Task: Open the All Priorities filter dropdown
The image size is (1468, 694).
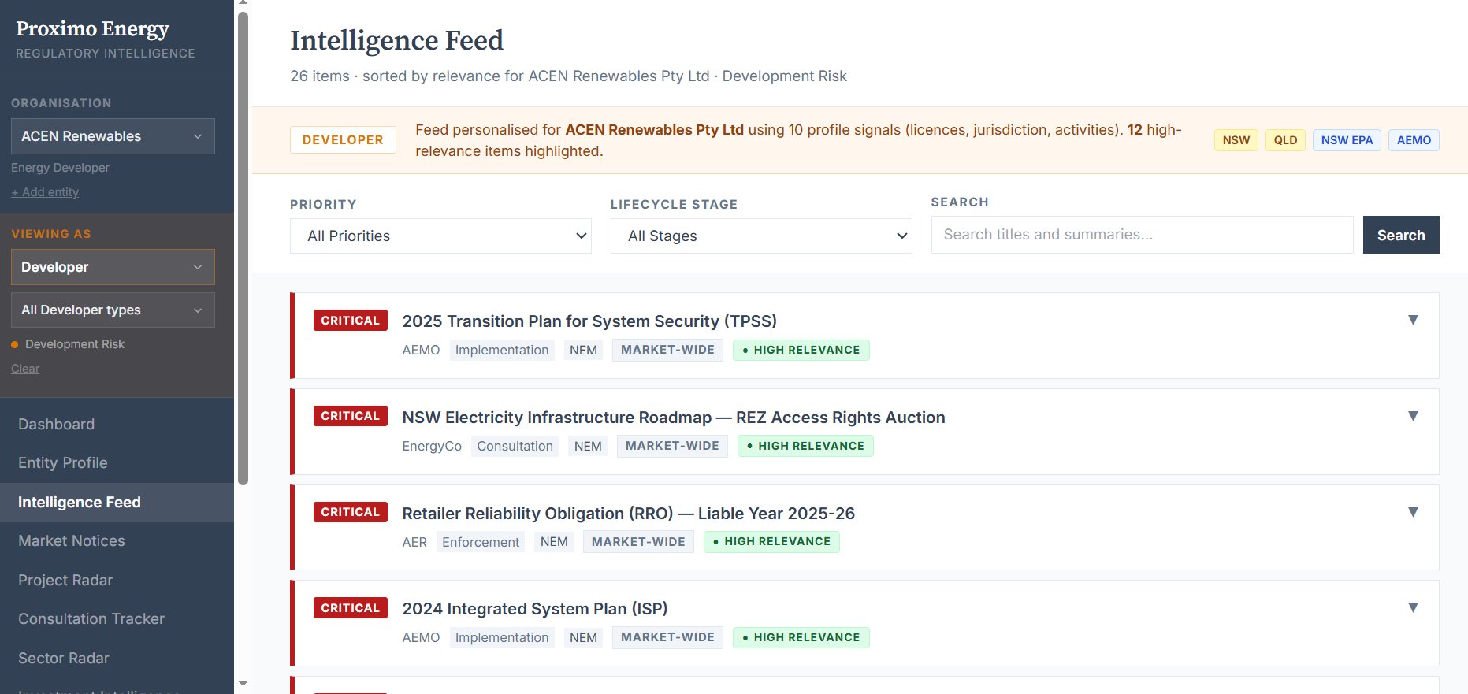Action: pos(440,236)
